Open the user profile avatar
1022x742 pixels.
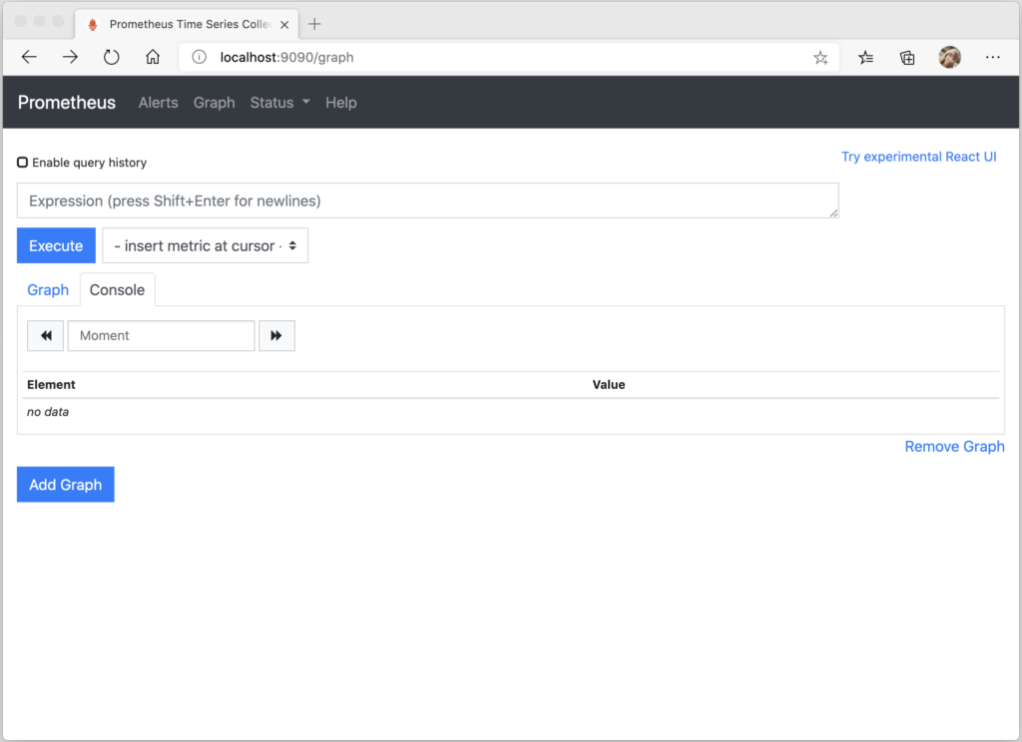click(950, 57)
